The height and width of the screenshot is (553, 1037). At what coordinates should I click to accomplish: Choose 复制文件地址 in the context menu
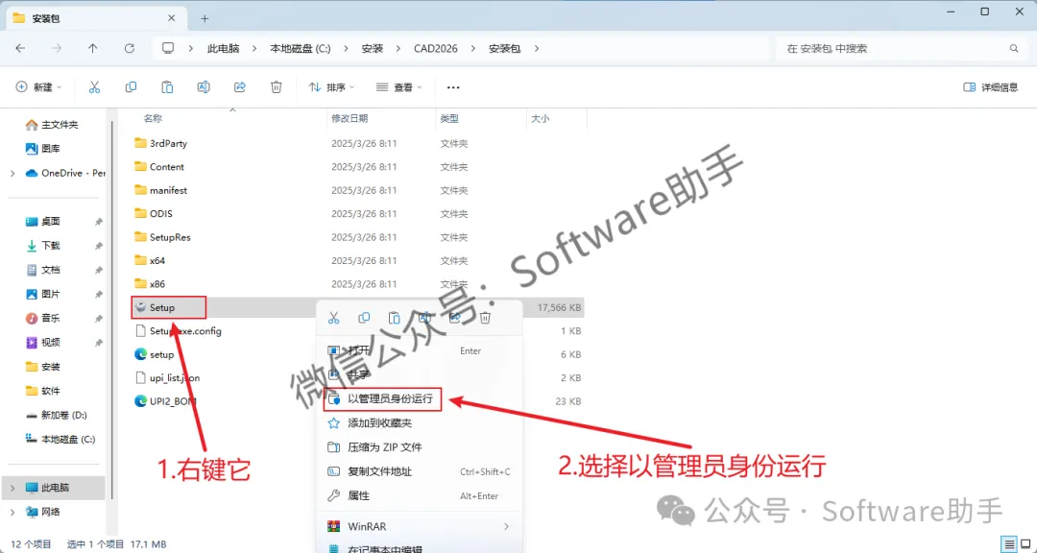pyautogui.click(x=421, y=471)
